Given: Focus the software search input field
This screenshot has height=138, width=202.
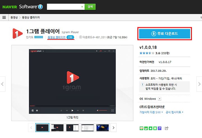Looking at the screenshot, I should [63, 7].
